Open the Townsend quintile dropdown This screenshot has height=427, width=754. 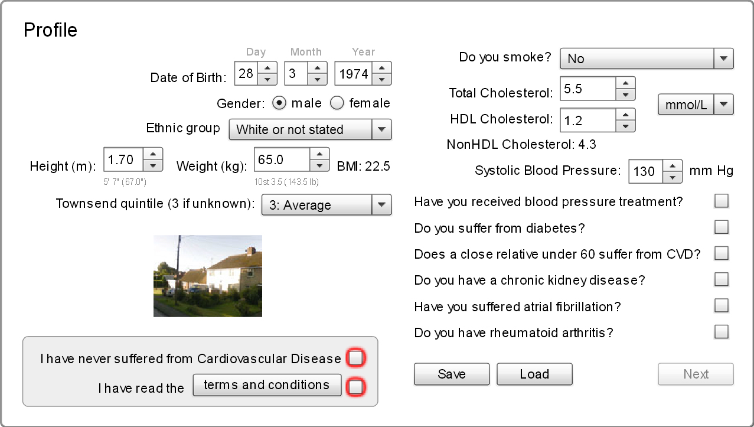(327, 205)
